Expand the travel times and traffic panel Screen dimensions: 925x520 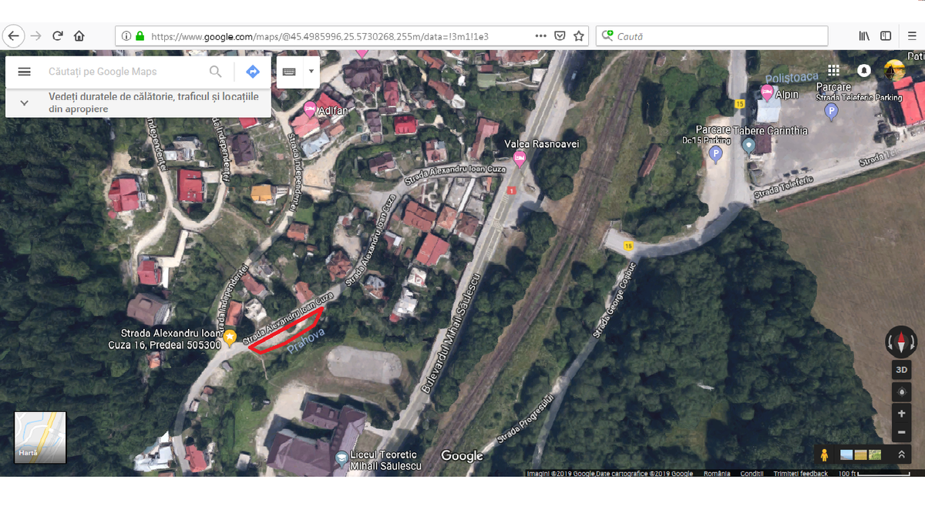pos(24,102)
